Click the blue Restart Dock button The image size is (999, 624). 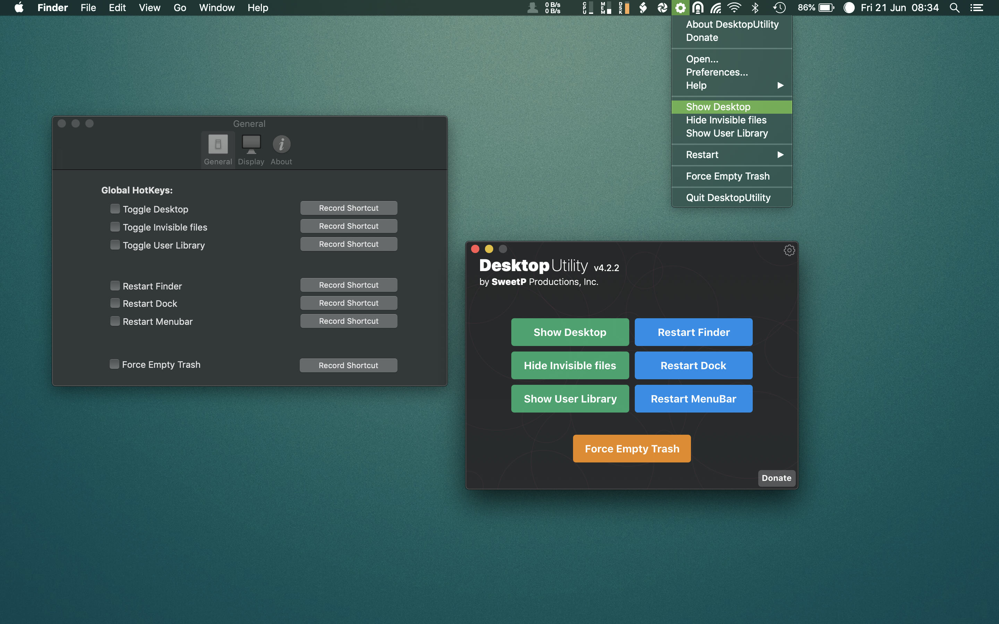click(693, 365)
